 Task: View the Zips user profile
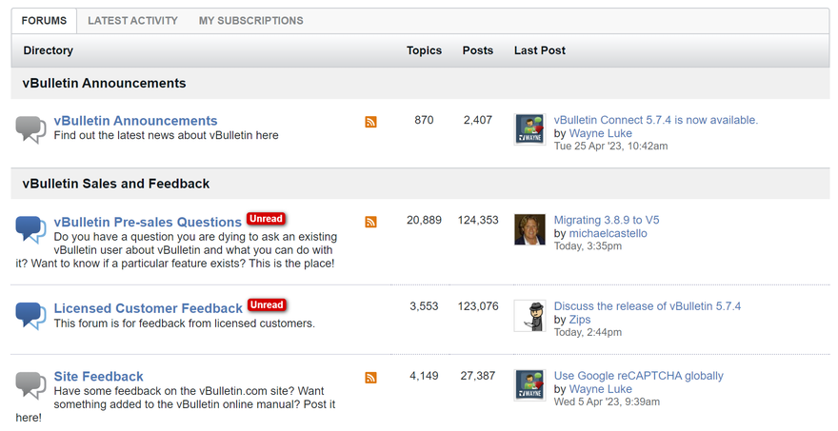(580, 320)
